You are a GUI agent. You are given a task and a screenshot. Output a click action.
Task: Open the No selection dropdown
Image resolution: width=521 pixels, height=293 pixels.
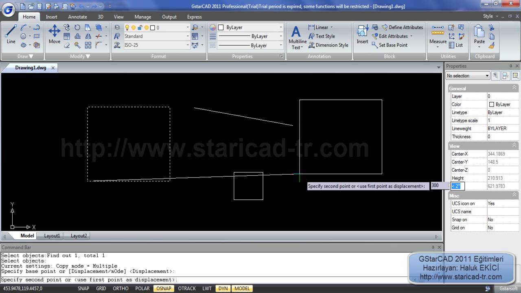tap(468, 76)
